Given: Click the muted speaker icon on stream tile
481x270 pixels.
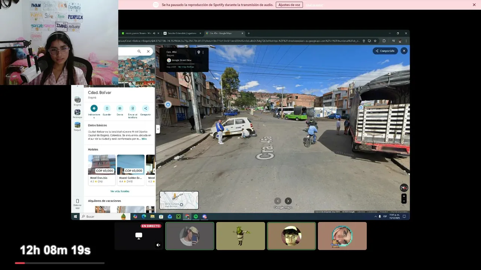Looking at the screenshot, I should [158, 245].
